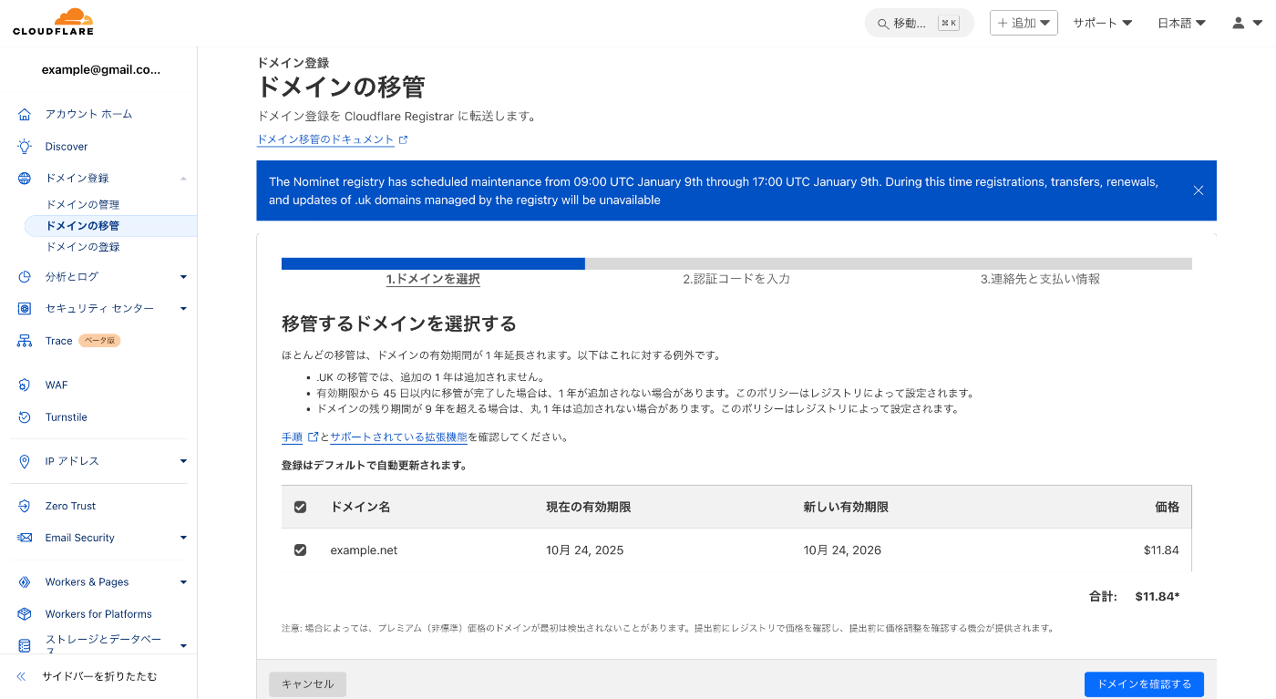Click the Zero Trust icon
The width and height of the screenshot is (1276, 699).
[25, 506]
